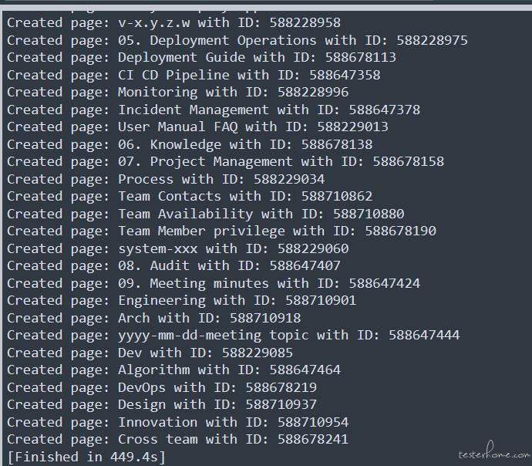532x466 pixels.
Task: Click the testerhome.com watermark
Action: [x=494, y=452]
